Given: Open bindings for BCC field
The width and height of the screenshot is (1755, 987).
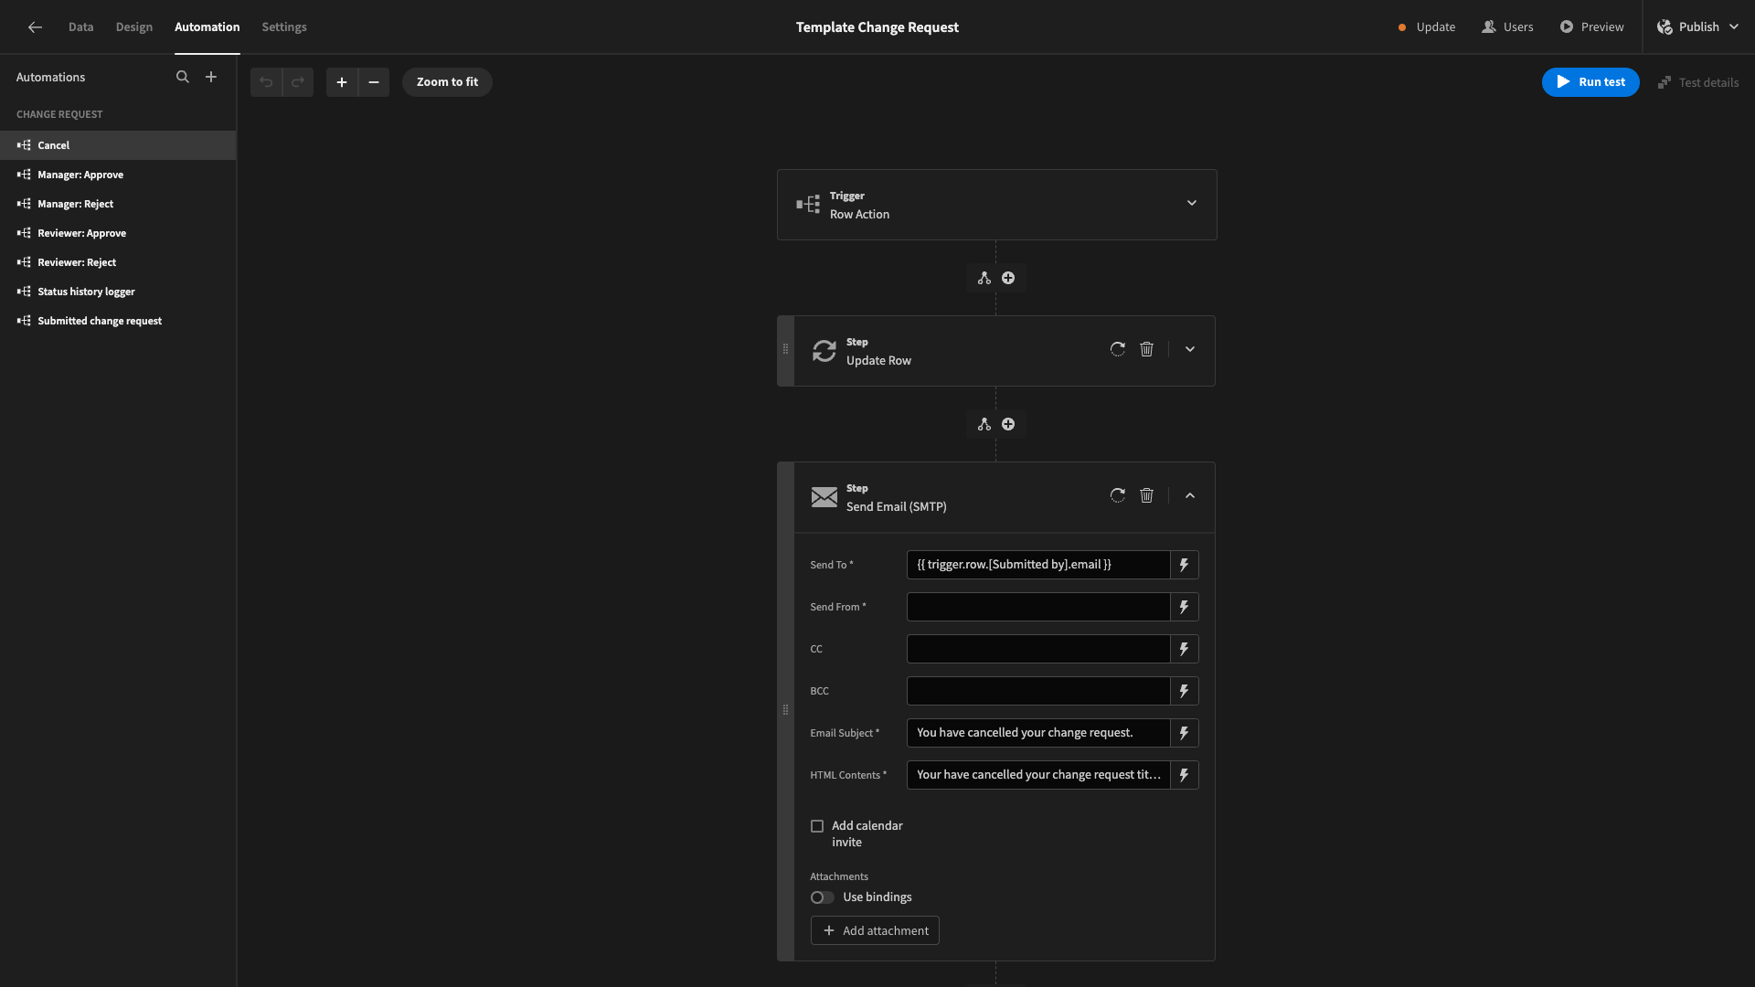Looking at the screenshot, I should (1185, 691).
